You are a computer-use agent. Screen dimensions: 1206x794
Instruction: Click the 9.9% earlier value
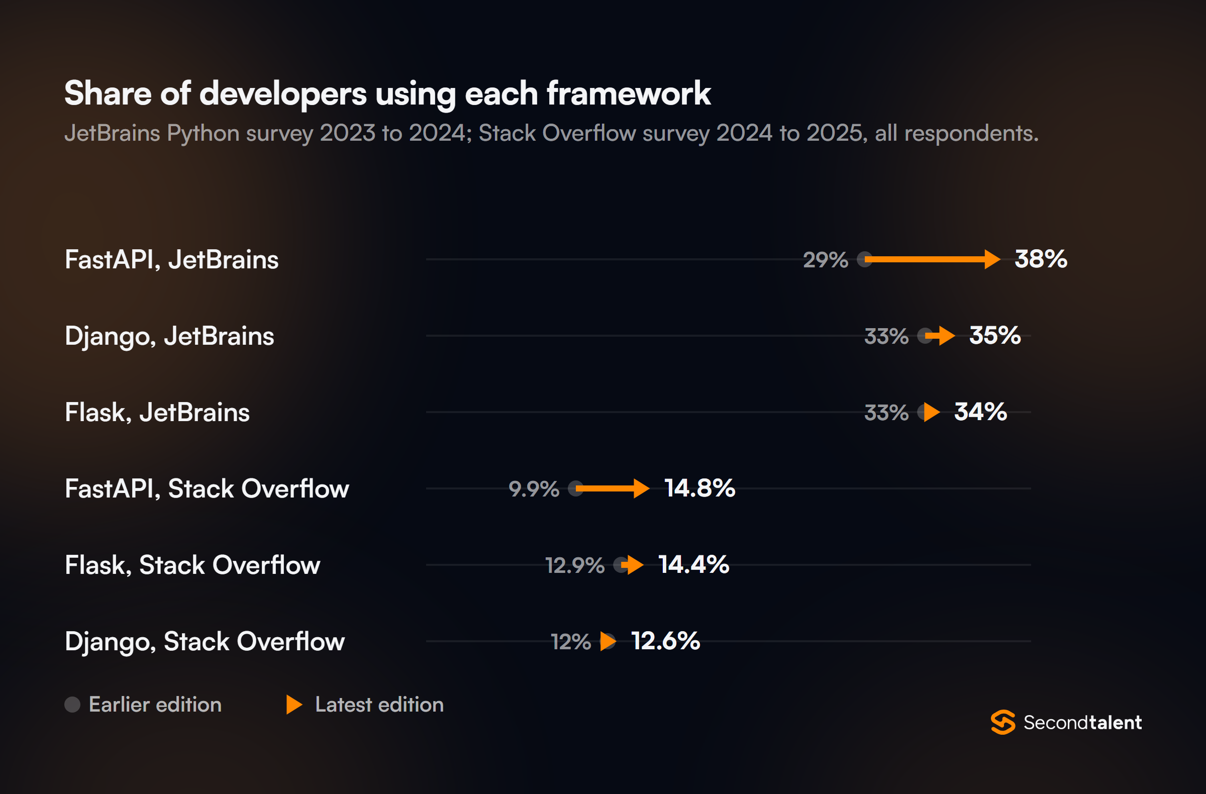tap(534, 488)
